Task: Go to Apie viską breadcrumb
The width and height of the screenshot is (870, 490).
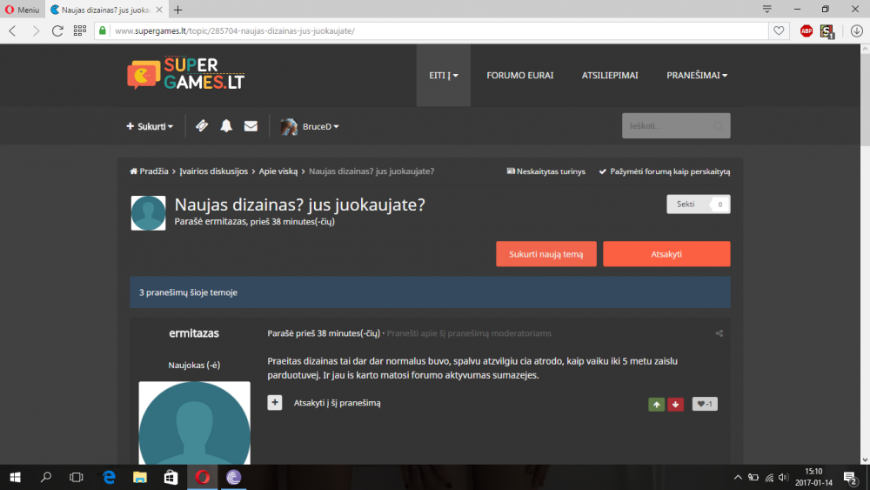Action: [x=278, y=171]
